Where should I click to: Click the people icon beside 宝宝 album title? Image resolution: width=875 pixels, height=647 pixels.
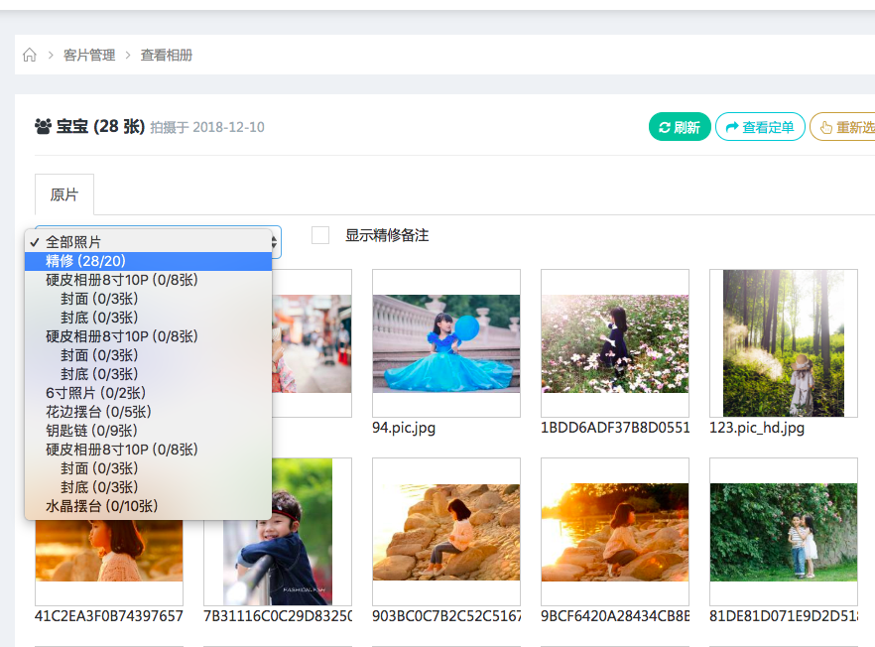click(x=41, y=126)
